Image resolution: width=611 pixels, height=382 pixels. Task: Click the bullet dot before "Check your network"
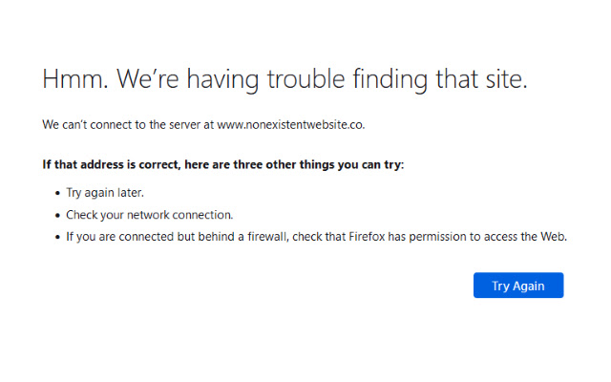click(x=57, y=216)
